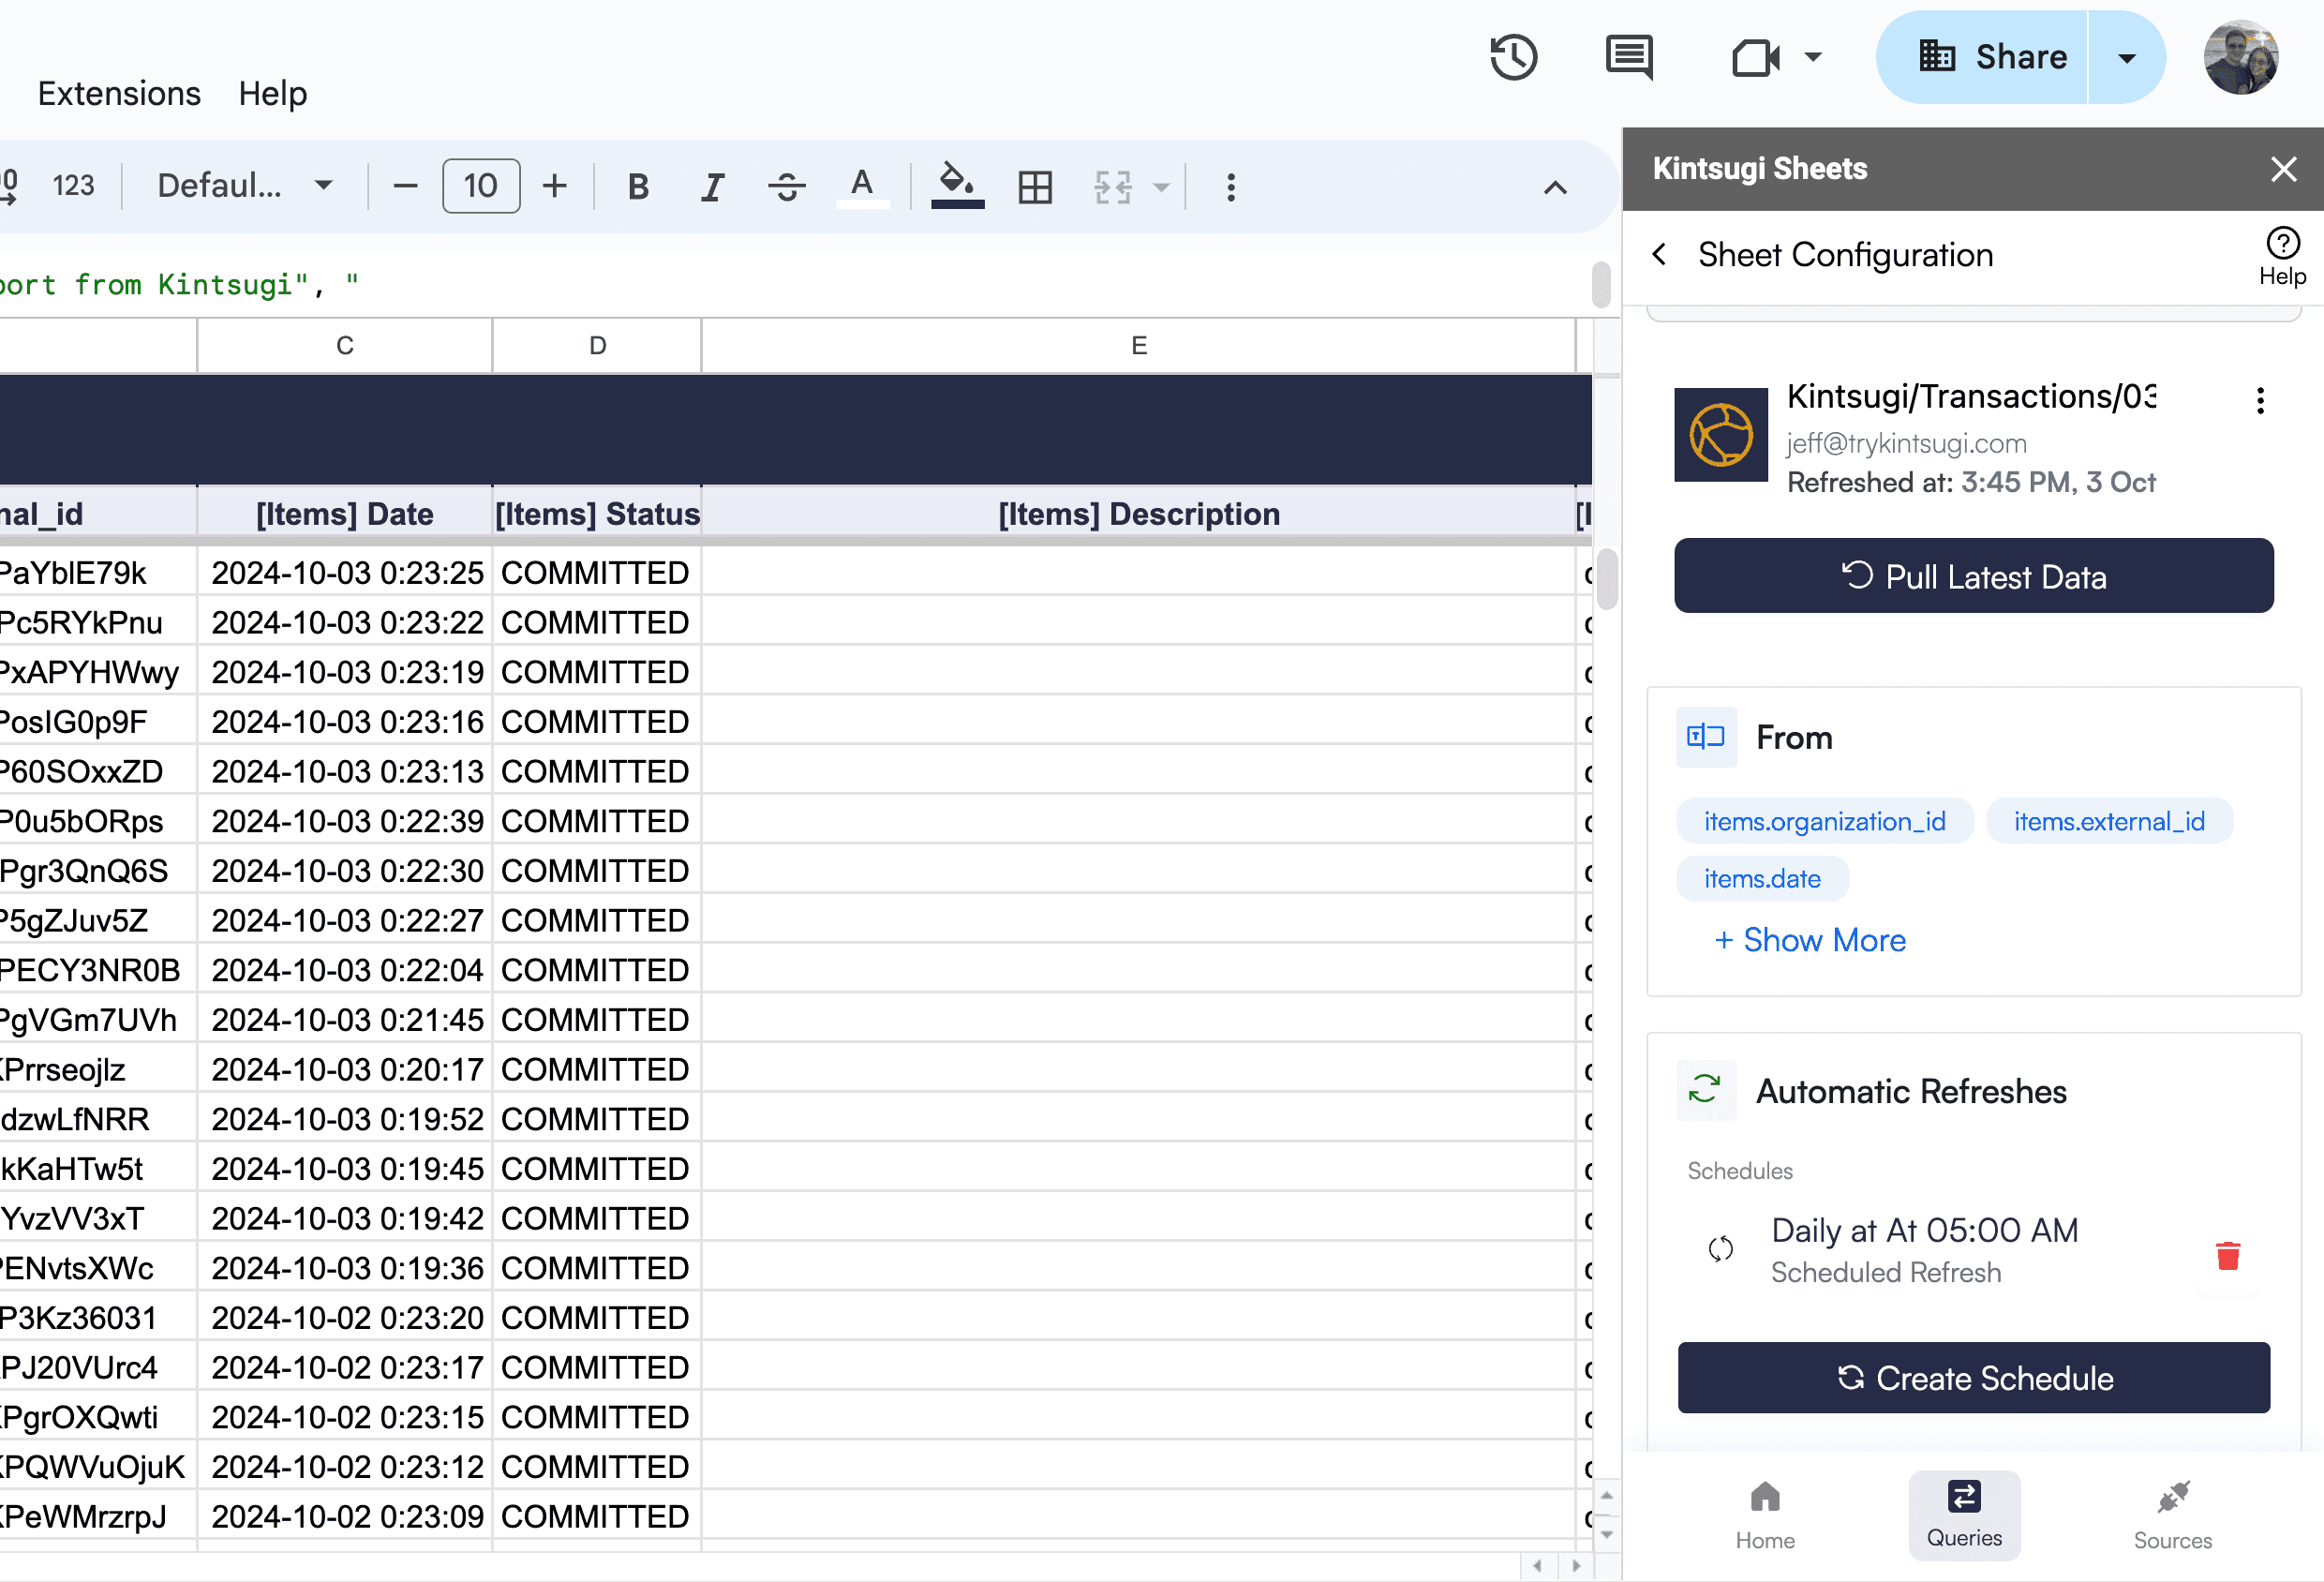Click Pull Latest Data button
Image resolution: width=2324 pixels, height=1582 pixels.
pyautogui.click(x=1973, y=576)
